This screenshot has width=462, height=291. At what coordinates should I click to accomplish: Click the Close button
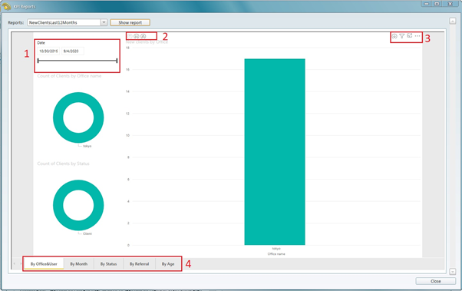click(x=435, y=281)
